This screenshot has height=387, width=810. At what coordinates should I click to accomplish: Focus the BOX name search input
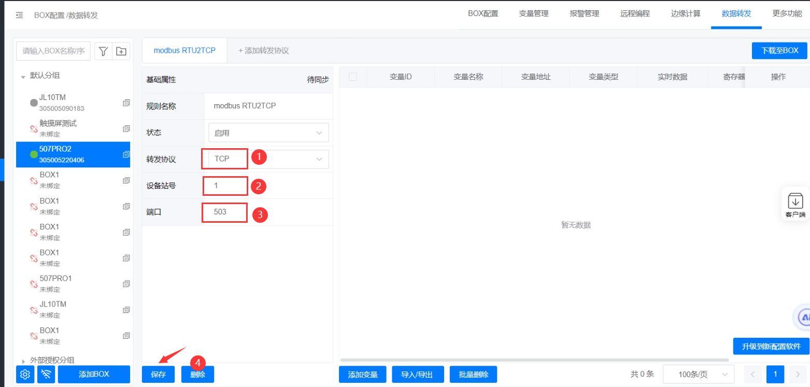click(53, 51)
